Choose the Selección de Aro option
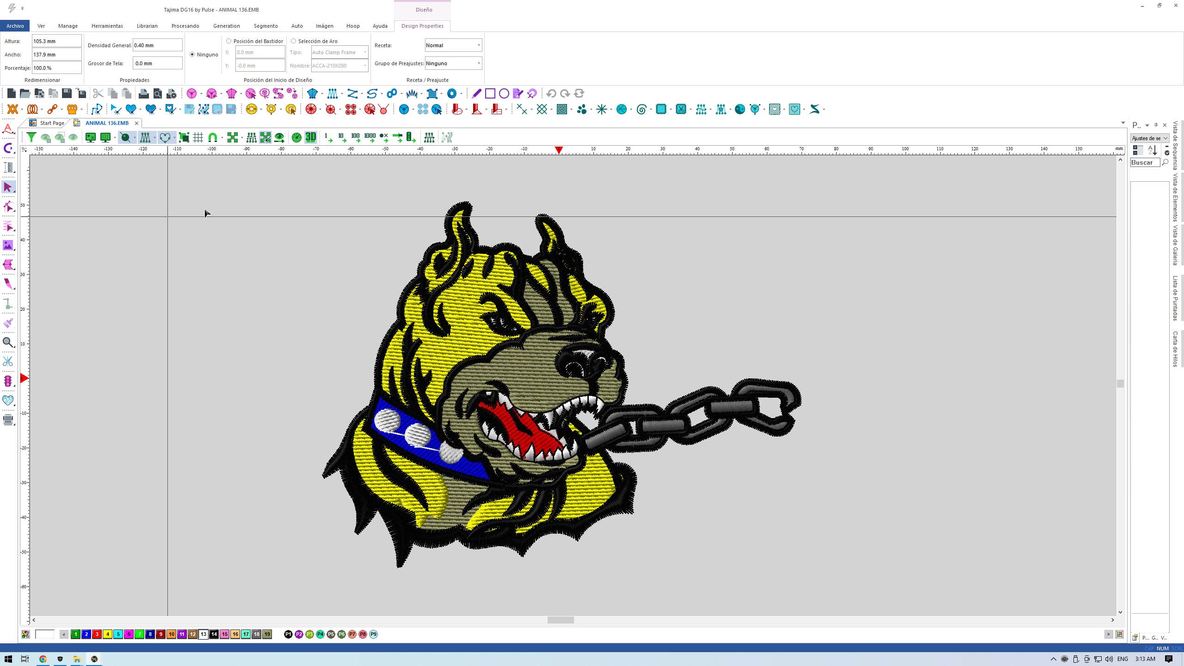This screenshot has height=666, width=1184. coord(293,41)
